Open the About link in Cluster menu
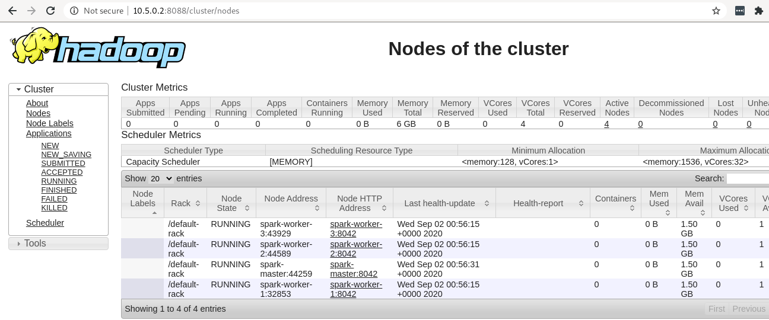Image resolution: width=769 pixels, height=320 pixels. (37, 103)
